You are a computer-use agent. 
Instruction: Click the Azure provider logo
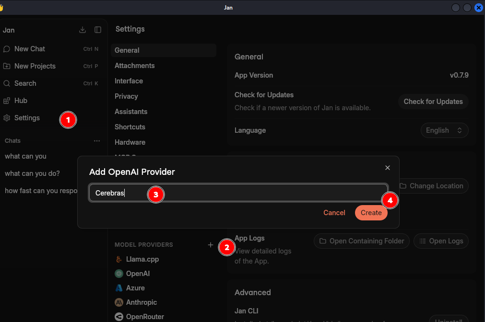[119, 288]
